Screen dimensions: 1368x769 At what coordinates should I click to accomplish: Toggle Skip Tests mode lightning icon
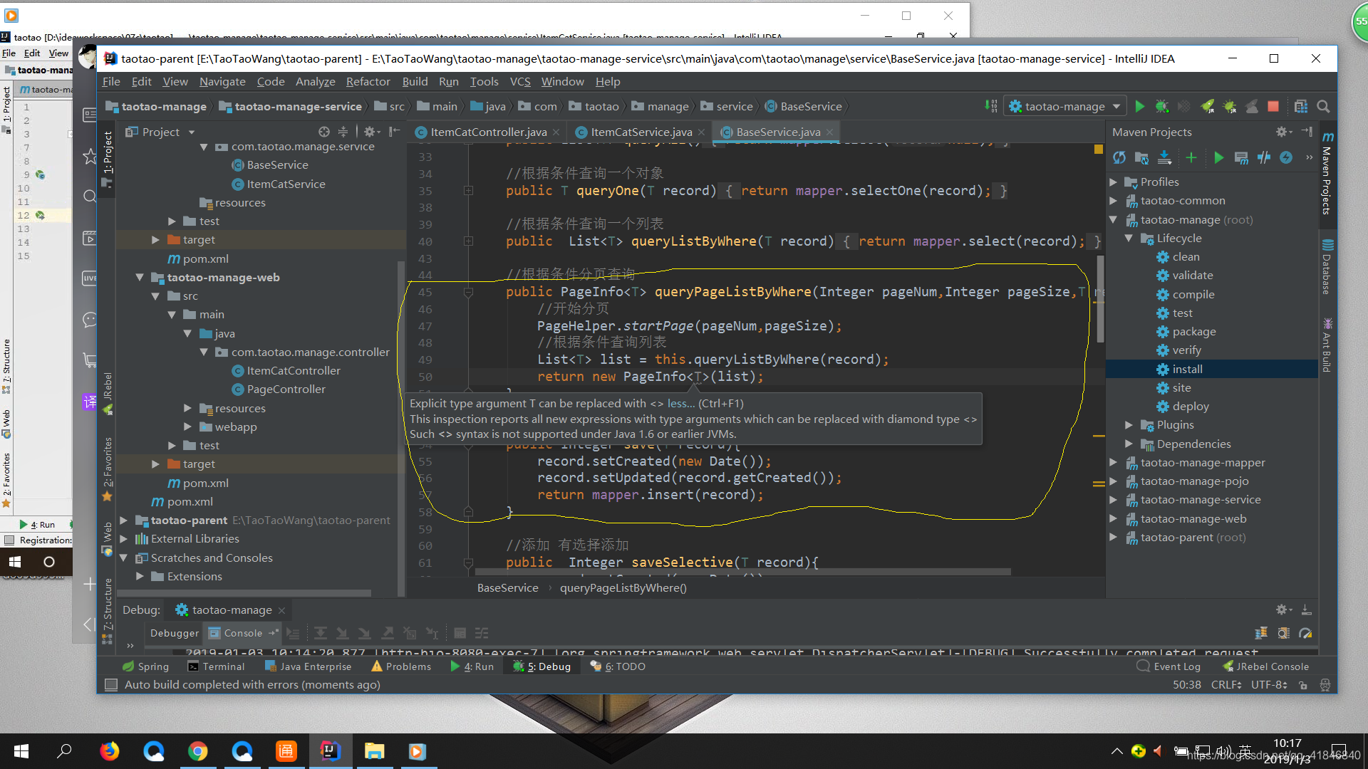pos(1286,157)
